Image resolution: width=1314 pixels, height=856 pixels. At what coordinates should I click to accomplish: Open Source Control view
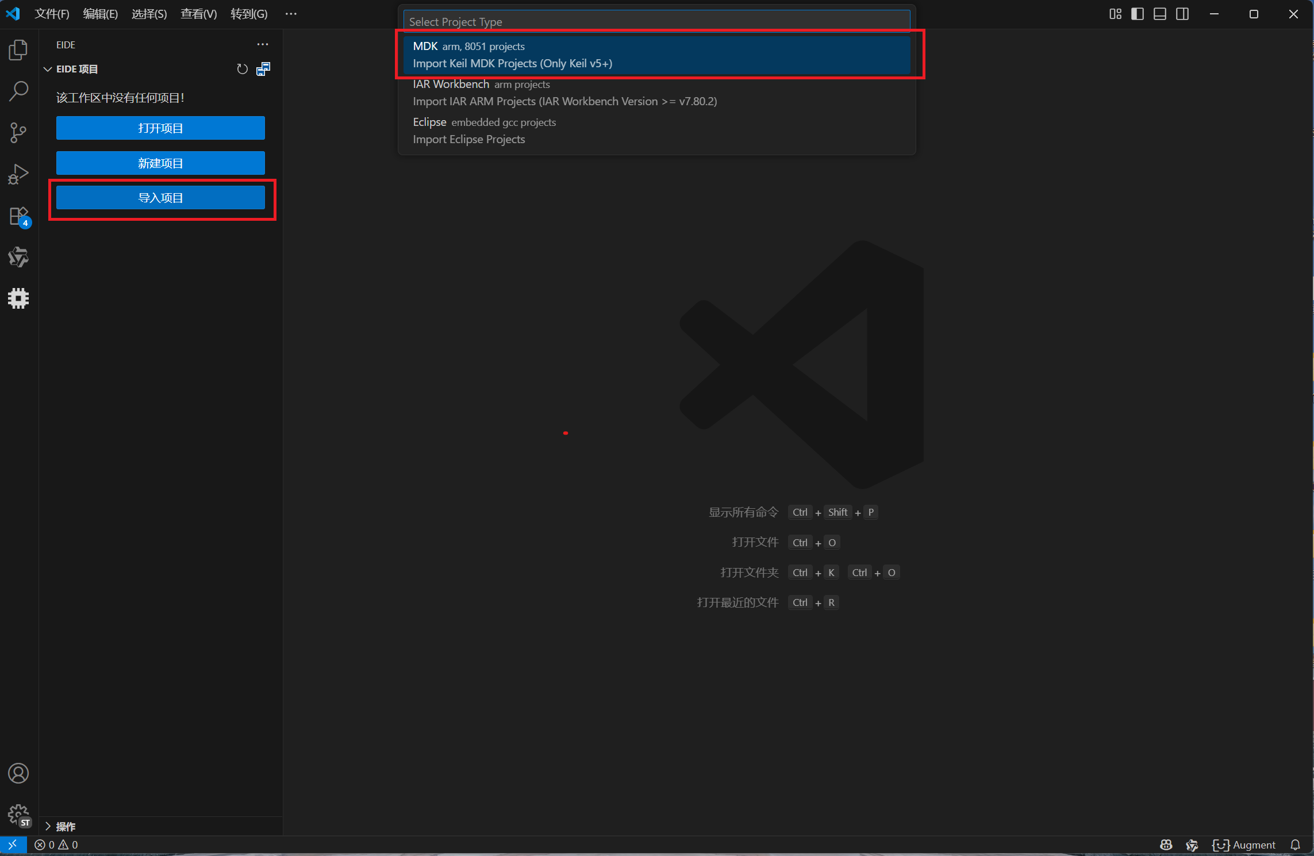pos(18,133)
